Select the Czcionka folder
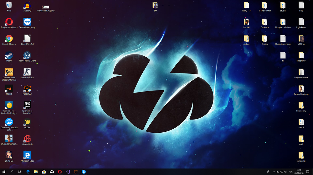Screen dimensions: 313x175 tap(265, 23)
